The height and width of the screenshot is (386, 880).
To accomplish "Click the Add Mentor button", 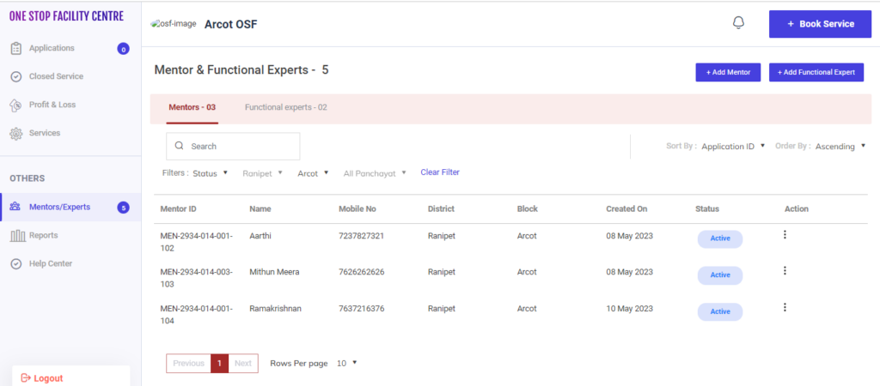I will (x=728, y=73).
